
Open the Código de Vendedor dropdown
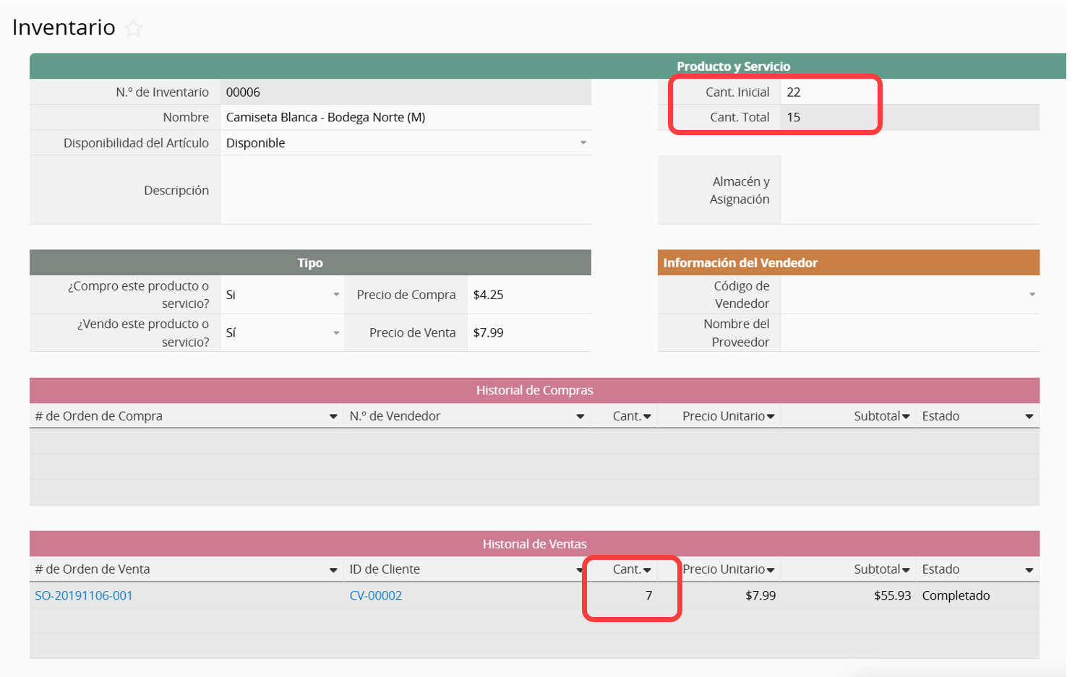(1032, 295)
